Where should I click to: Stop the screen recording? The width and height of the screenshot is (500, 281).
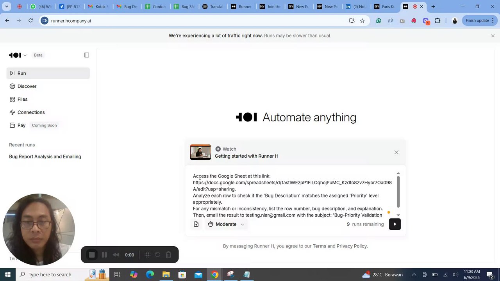pos(92,255)
